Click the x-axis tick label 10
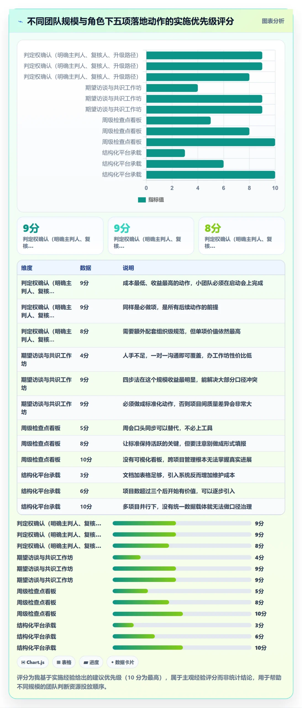 pos(275,188)
